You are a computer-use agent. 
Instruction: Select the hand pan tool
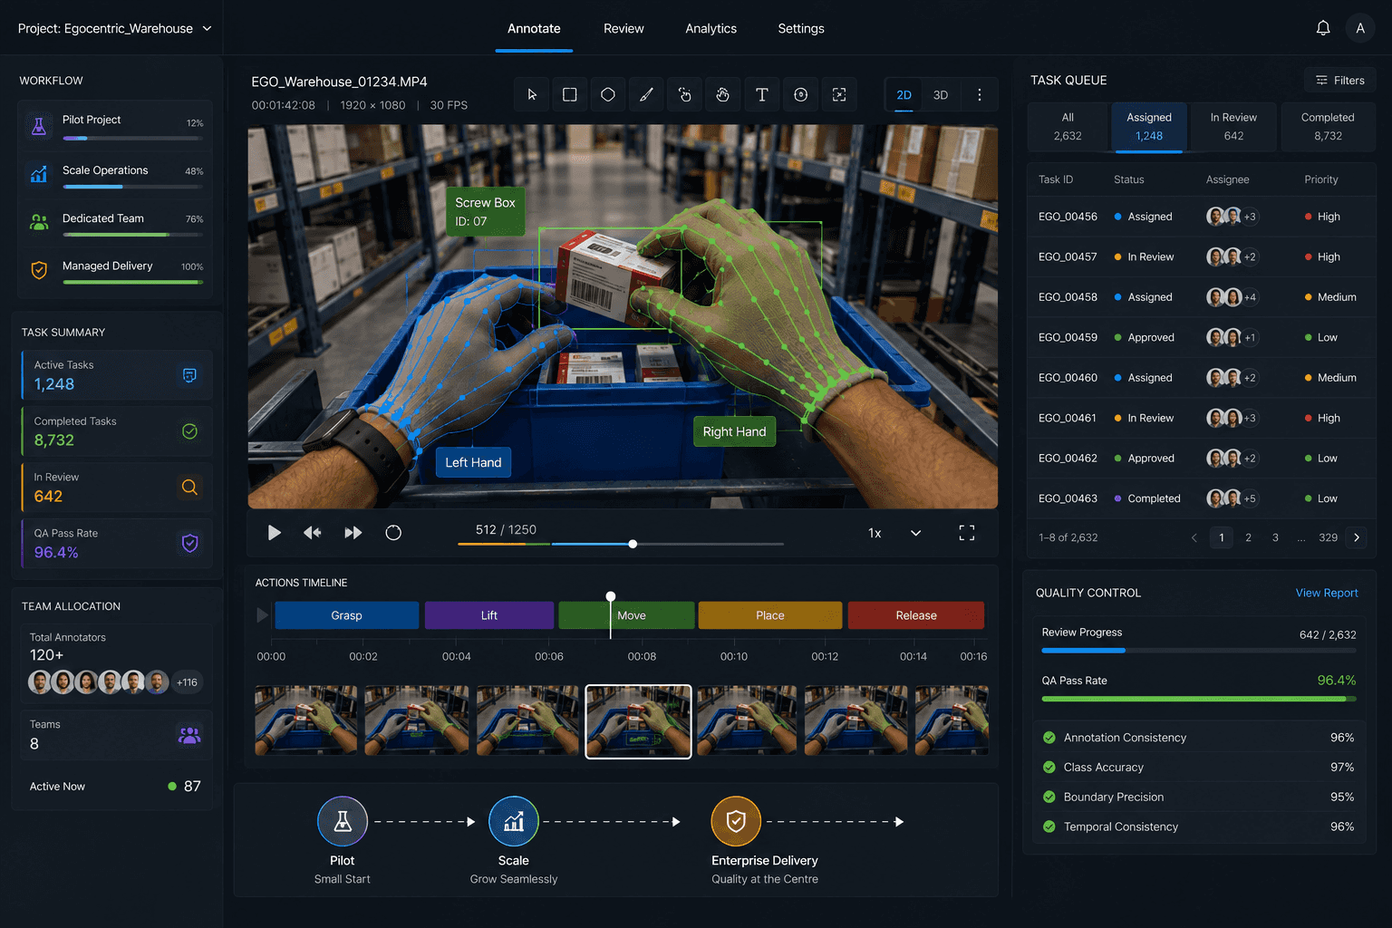723,94
